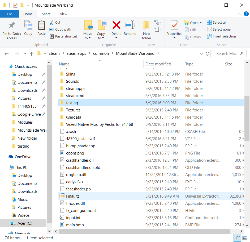Viewport: 250px width, 242px height.
Task: Switch to Details view icon in status bar
Action: pyautogui.click(x=238, y=238)
